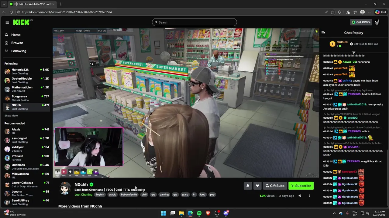The height and width of the screenshot is (218, 389).
Task: Open kiddlynx recommended channel
Action: pos(27,149)
